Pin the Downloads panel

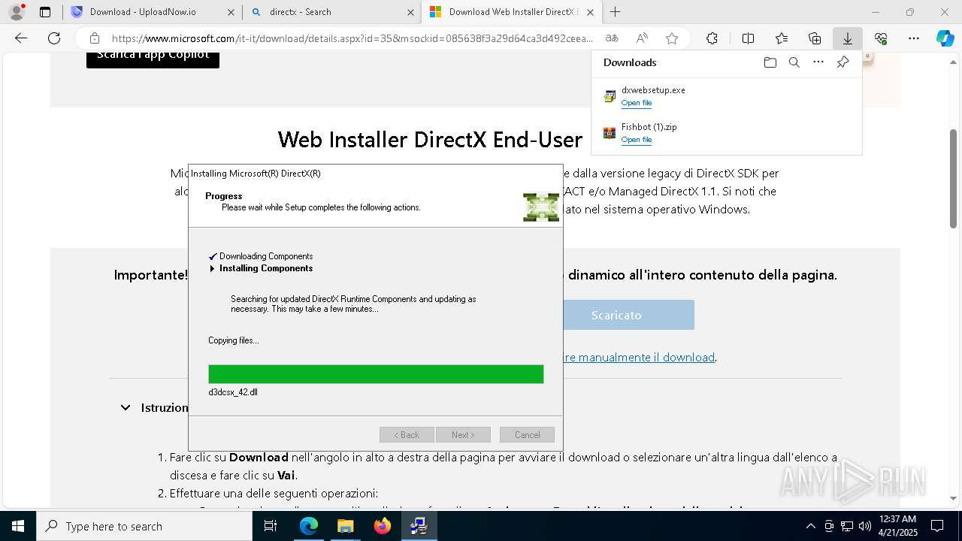843,62
